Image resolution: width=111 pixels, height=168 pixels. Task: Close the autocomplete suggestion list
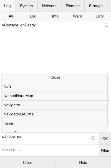tap(55, 77)
